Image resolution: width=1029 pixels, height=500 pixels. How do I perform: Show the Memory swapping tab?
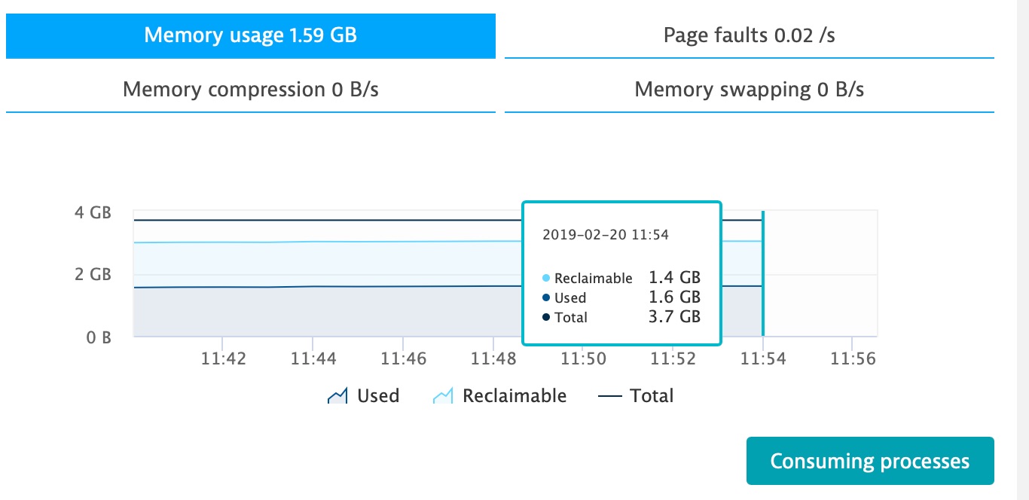coord(749,90)
